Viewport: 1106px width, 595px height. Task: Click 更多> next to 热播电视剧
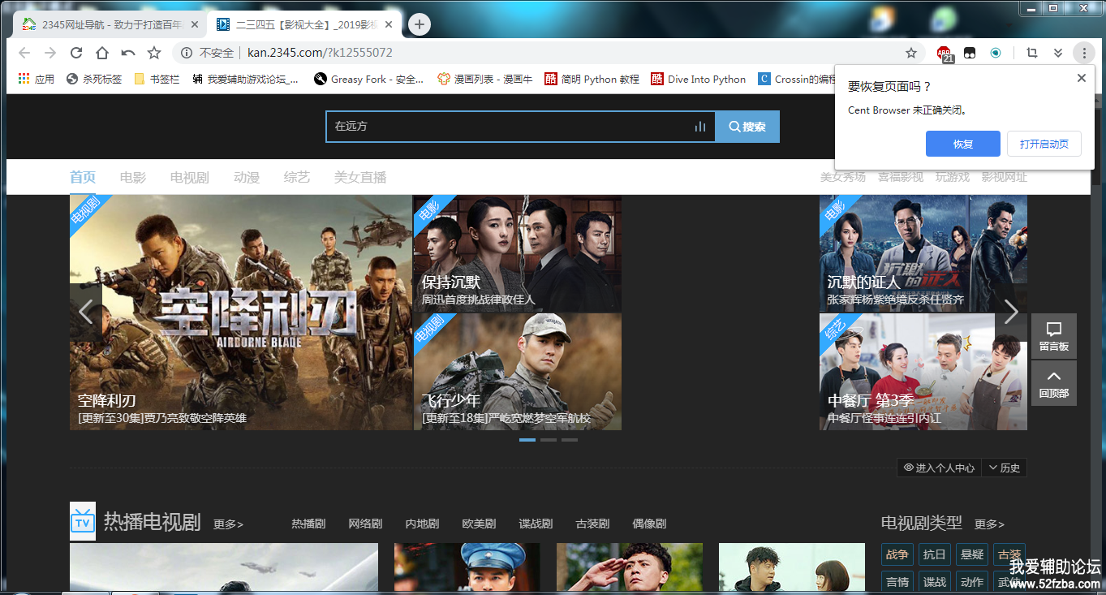click(x=228, y=524)
